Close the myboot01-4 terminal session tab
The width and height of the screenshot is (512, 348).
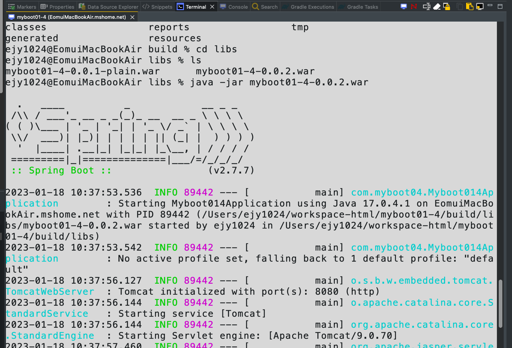pyautogui.click(x=132, y=17)
